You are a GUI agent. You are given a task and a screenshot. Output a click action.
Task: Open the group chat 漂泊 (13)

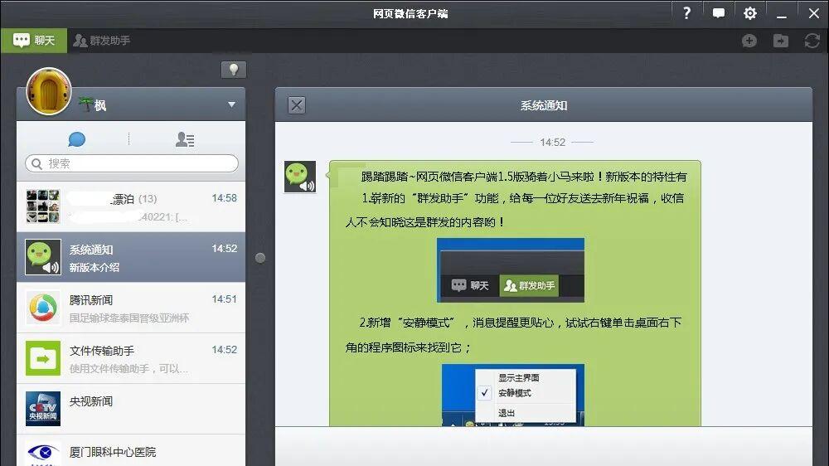[x=131, y=206]
